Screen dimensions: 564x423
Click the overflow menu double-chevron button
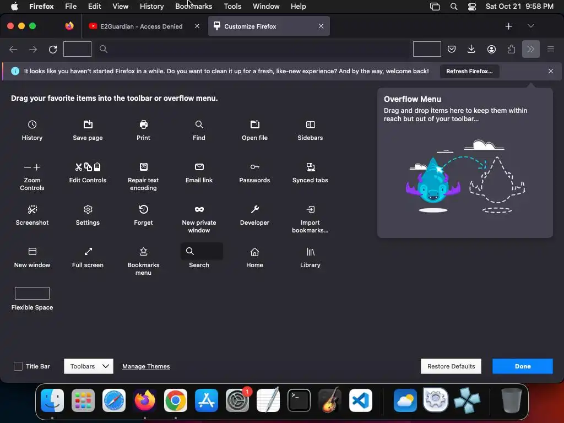tap(530, 49)
